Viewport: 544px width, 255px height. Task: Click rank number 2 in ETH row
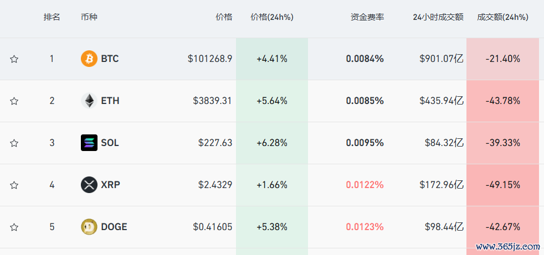[x=52, y=101]
